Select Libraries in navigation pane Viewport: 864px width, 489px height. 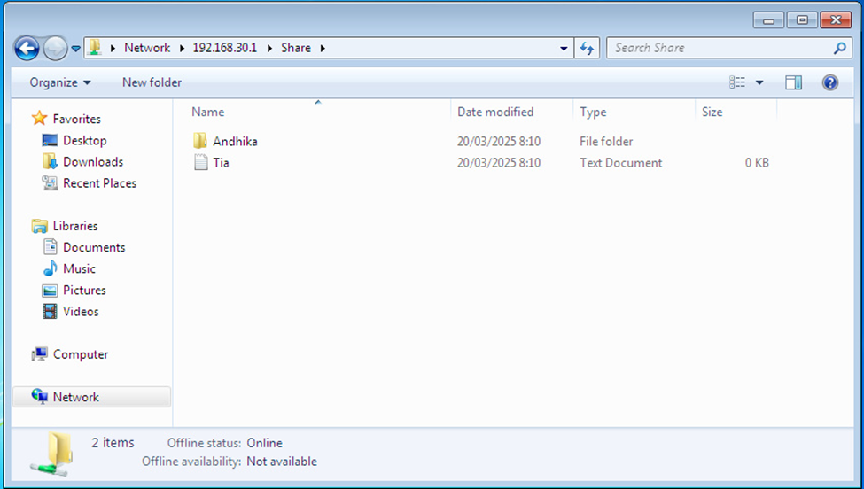pos(75,226)
